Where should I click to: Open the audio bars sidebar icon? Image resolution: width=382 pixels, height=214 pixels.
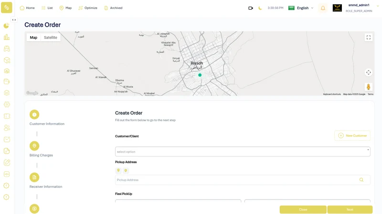(7, 174)
